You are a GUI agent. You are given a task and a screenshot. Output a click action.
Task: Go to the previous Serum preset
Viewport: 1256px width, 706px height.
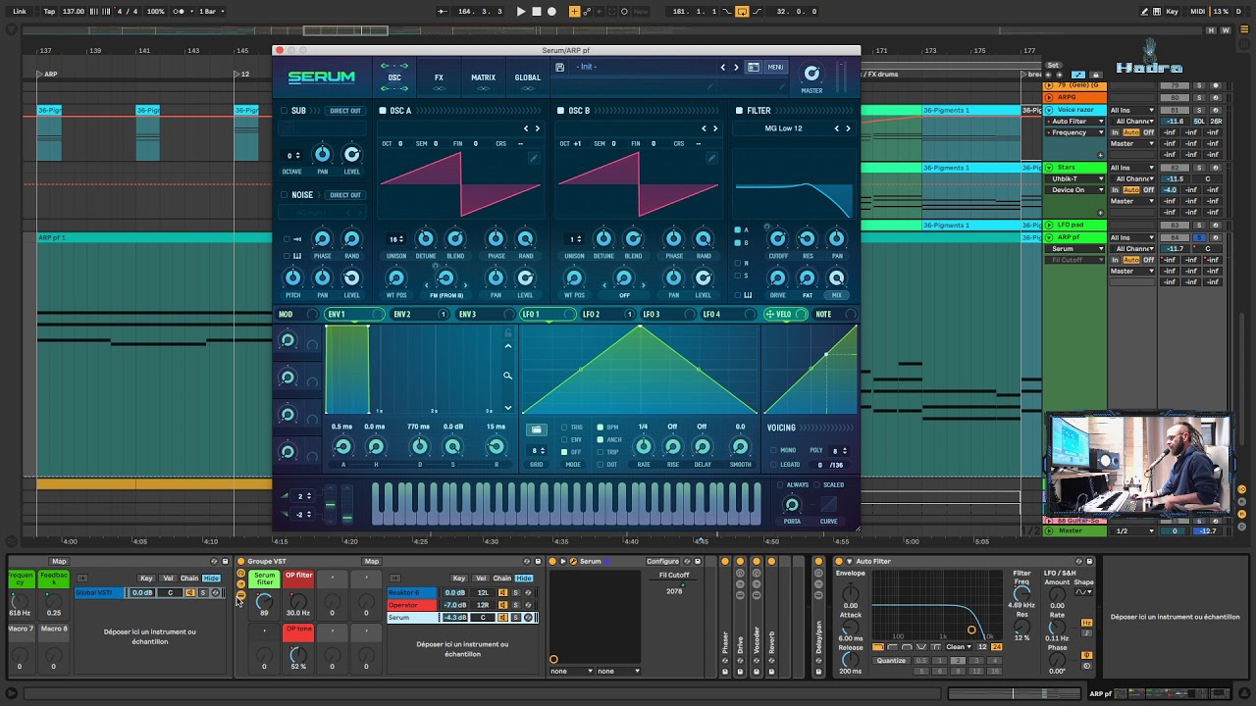pyautogui.click(x=723, y=67)
